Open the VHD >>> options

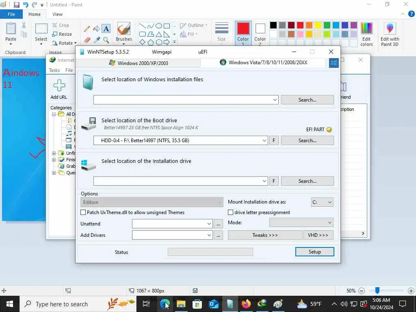(318, 235)
